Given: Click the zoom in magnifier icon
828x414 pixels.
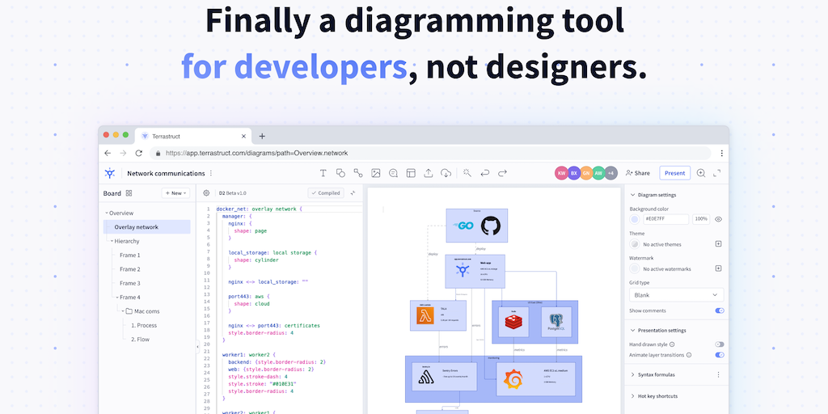Looking at the screenshot, I should pyautogui.click(x=700, y=173).
